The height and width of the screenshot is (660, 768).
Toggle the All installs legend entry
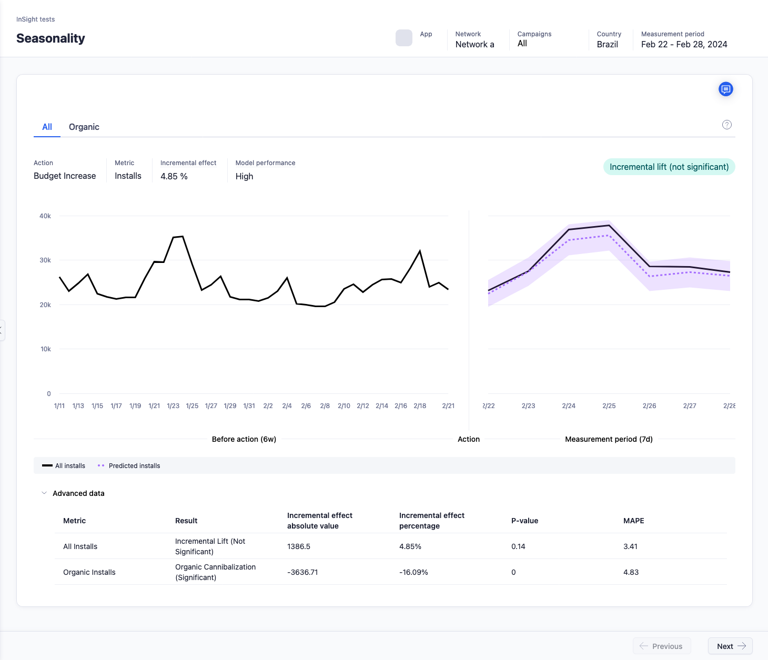[63, 465]
